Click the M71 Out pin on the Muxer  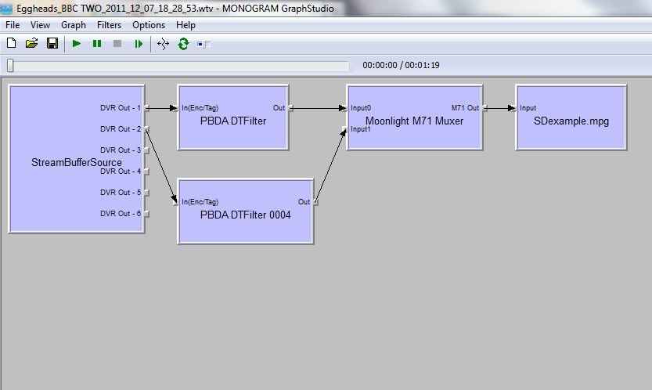(x=484, y=108)
